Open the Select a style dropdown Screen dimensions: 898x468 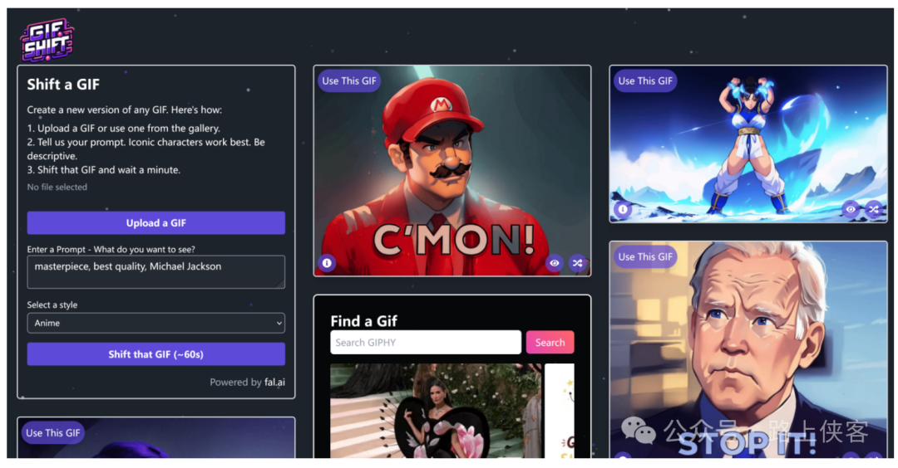point(155,323)
